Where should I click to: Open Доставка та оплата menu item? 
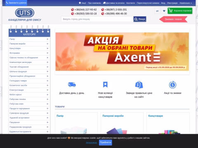coord(114,3)
